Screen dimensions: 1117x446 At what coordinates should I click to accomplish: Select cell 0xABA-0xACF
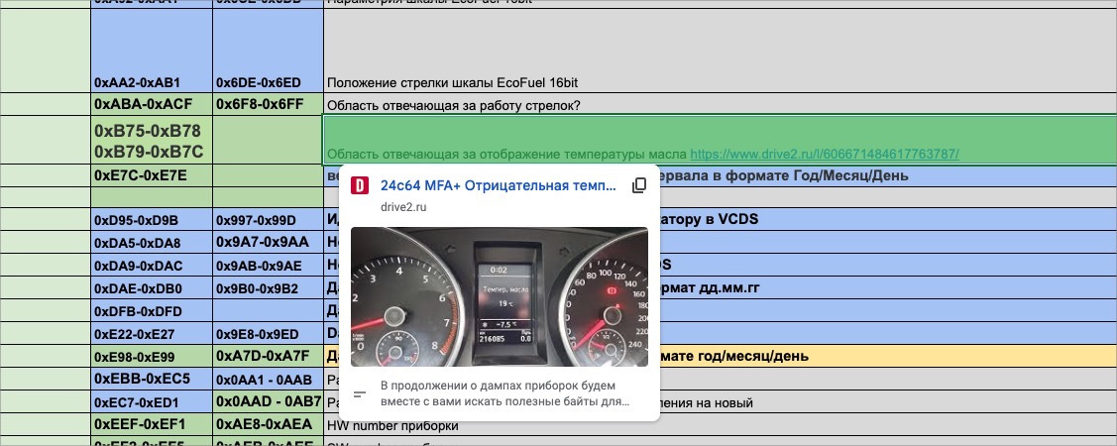[x=152, y=104]
